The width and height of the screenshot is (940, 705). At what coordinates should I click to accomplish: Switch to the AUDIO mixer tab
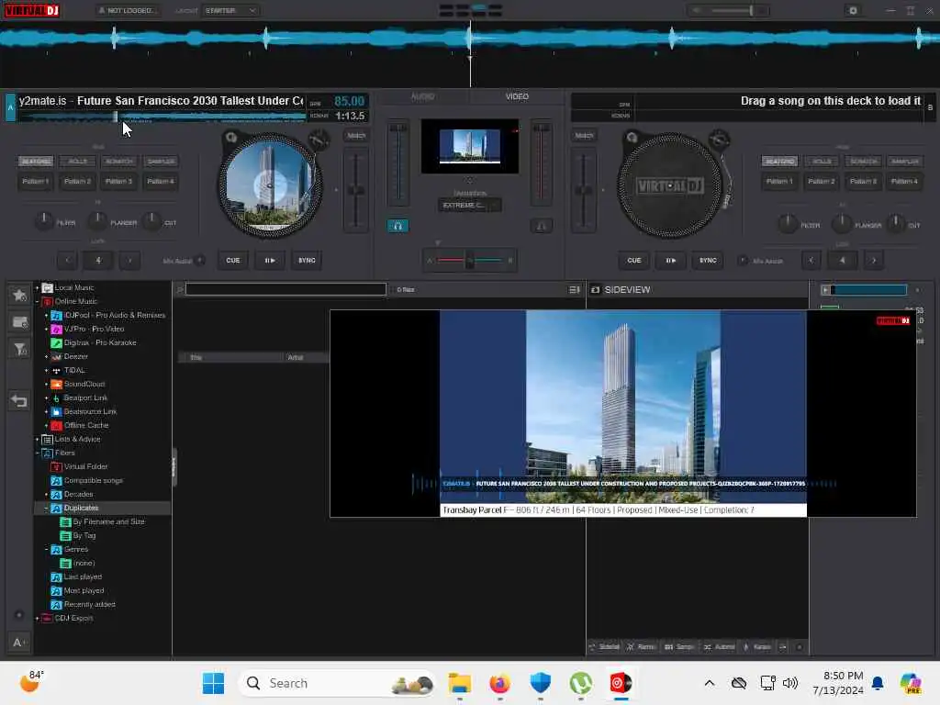(x=422, y=96)
